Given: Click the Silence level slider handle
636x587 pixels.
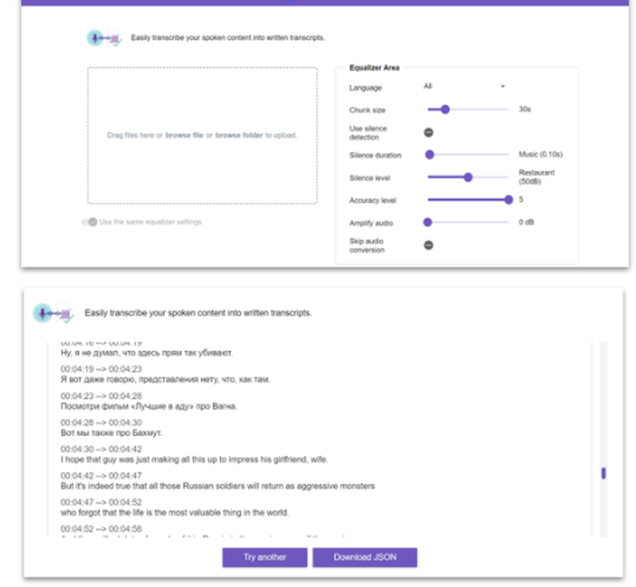Looking at the screenshot, I should (x=467, y=177).
